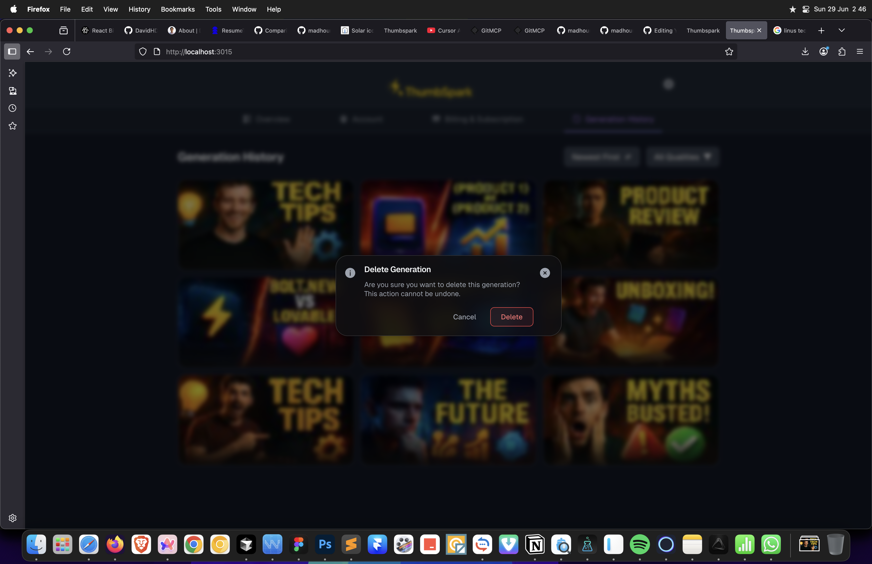
Task: Close dialog with the X icon
Action: (544, 273)
